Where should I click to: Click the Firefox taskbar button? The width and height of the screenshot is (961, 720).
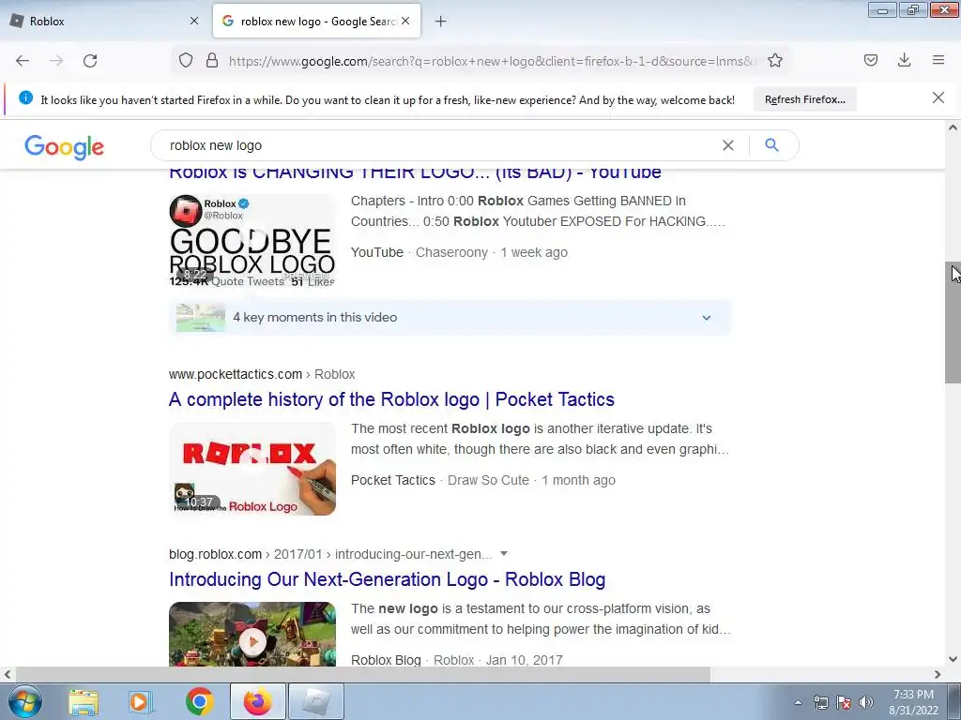(258, 701)
